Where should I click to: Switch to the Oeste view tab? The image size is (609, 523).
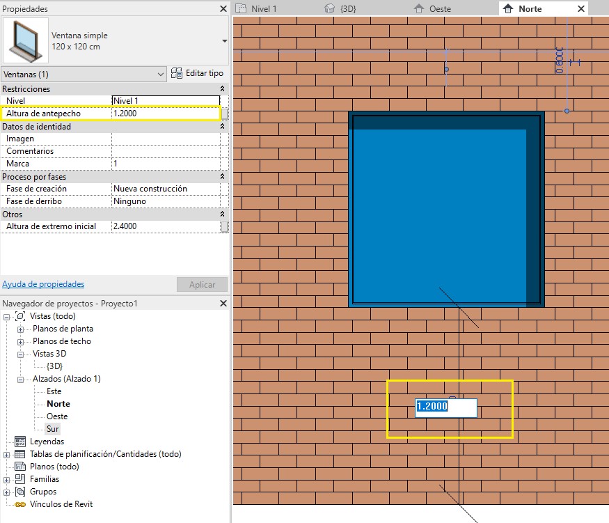[x=440, y=9]
